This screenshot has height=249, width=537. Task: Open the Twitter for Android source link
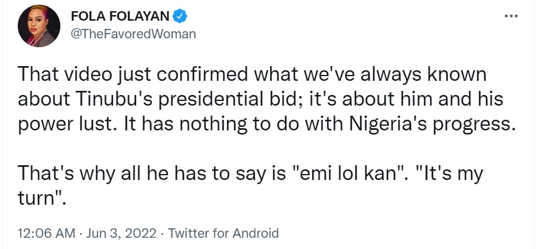223,233
